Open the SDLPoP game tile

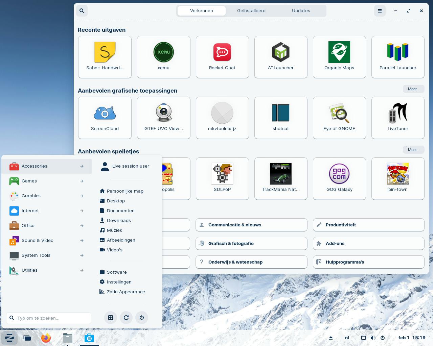coord(222,179)
